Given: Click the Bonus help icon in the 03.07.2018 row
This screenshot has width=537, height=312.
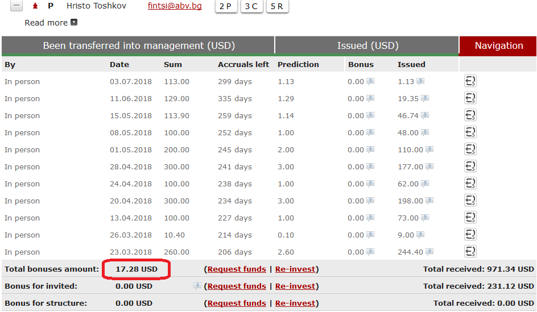Looking at the screenshot, I should [370, 81].
